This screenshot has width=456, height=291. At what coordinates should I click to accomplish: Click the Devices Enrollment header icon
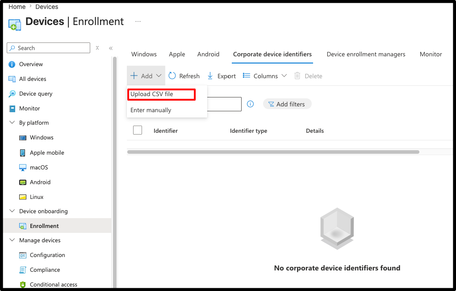15,25
